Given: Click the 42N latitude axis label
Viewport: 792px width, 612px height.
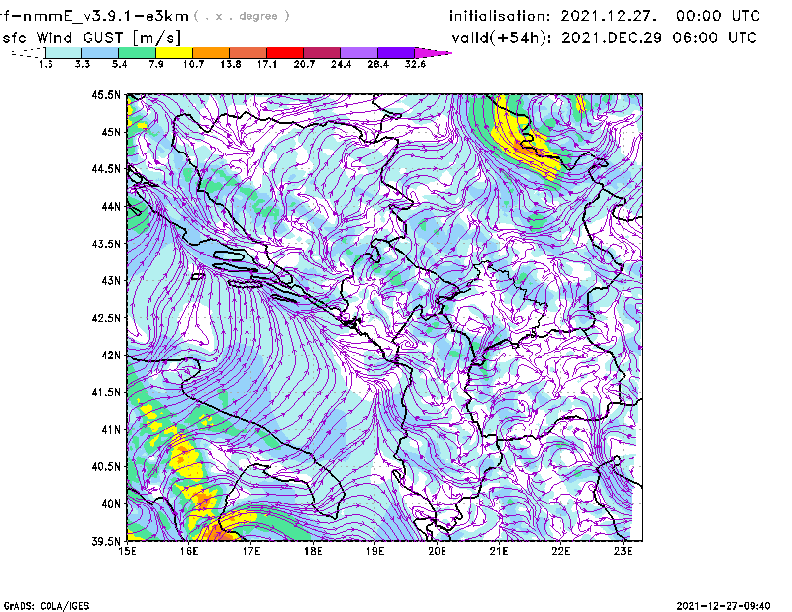Looking at the screenshot, I should pyautogui.click(x=111, y=355).
